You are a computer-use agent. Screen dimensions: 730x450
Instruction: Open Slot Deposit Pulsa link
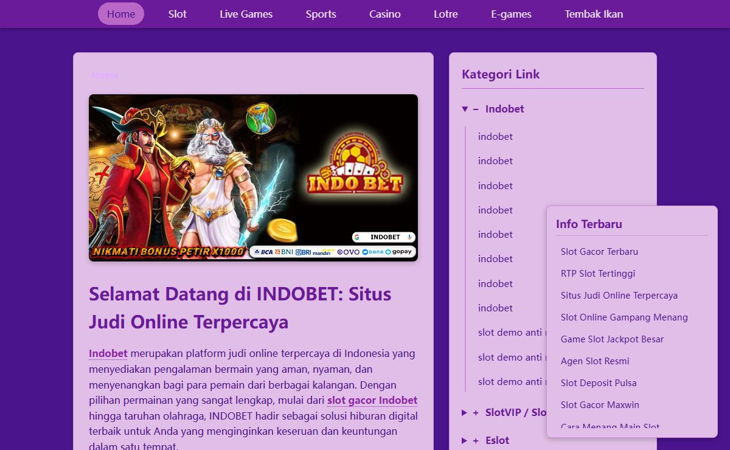599,382
